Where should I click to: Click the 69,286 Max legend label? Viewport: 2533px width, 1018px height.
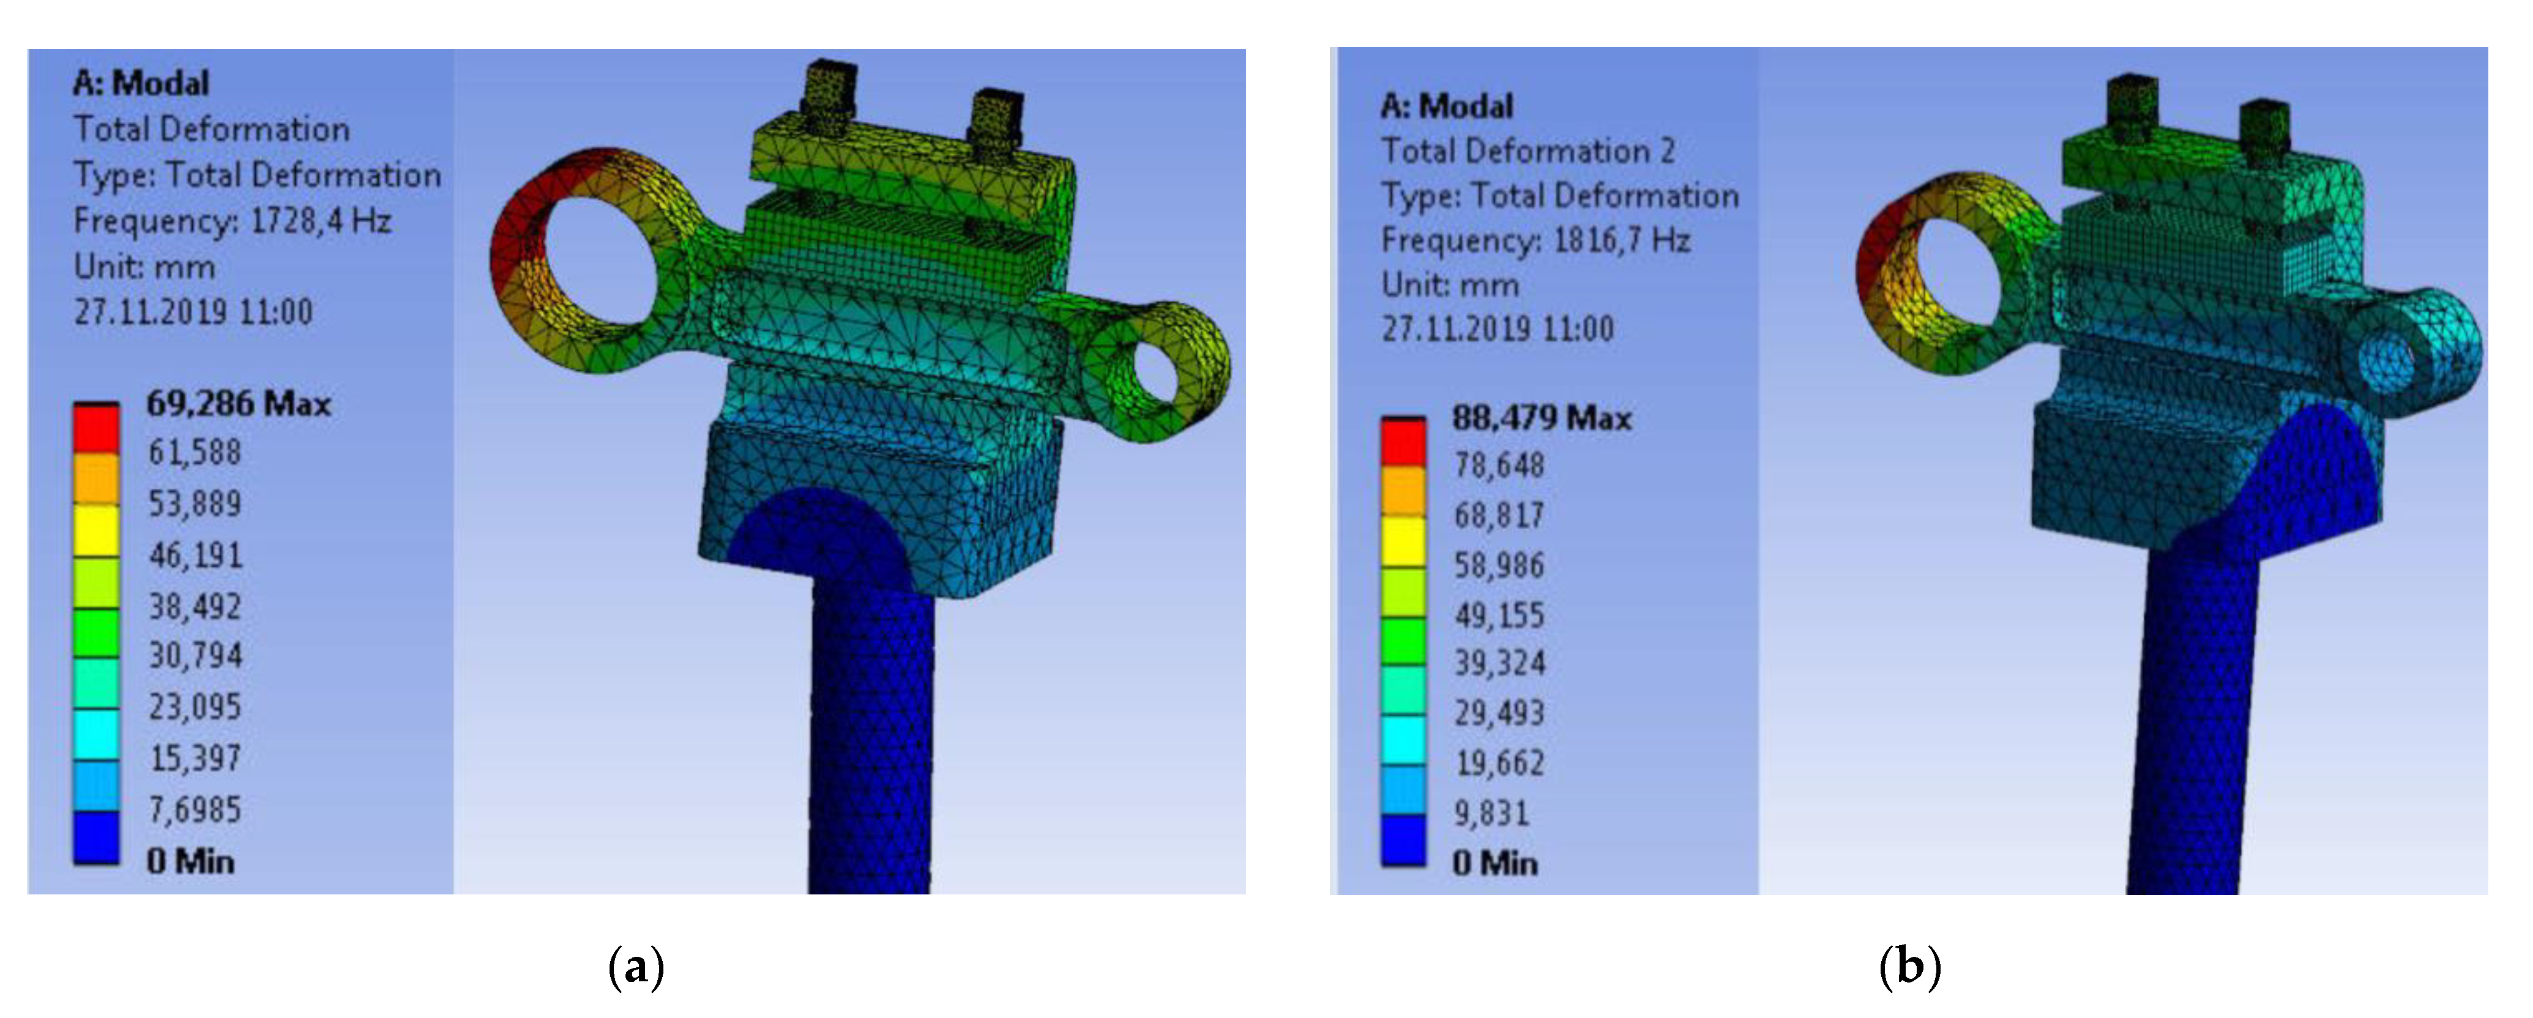238,404
